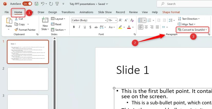Align text left
212x109 pixels.
pos(141,27)
